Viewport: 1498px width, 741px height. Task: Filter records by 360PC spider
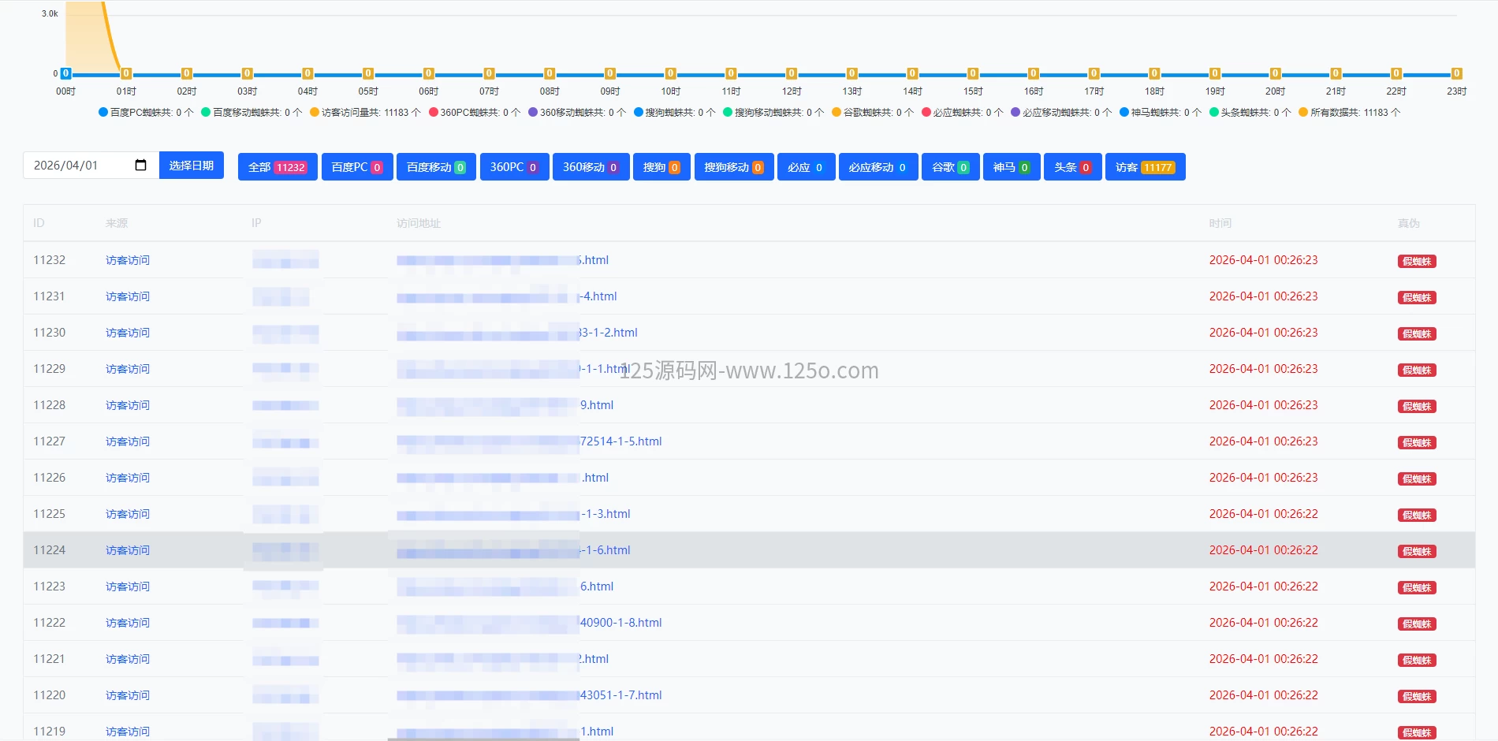click(x=514, y=167)
